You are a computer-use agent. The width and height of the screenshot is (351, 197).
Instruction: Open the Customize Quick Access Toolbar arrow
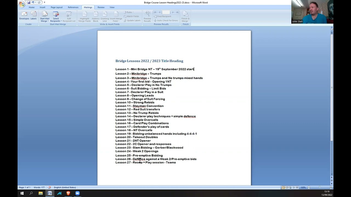[44, 2]
